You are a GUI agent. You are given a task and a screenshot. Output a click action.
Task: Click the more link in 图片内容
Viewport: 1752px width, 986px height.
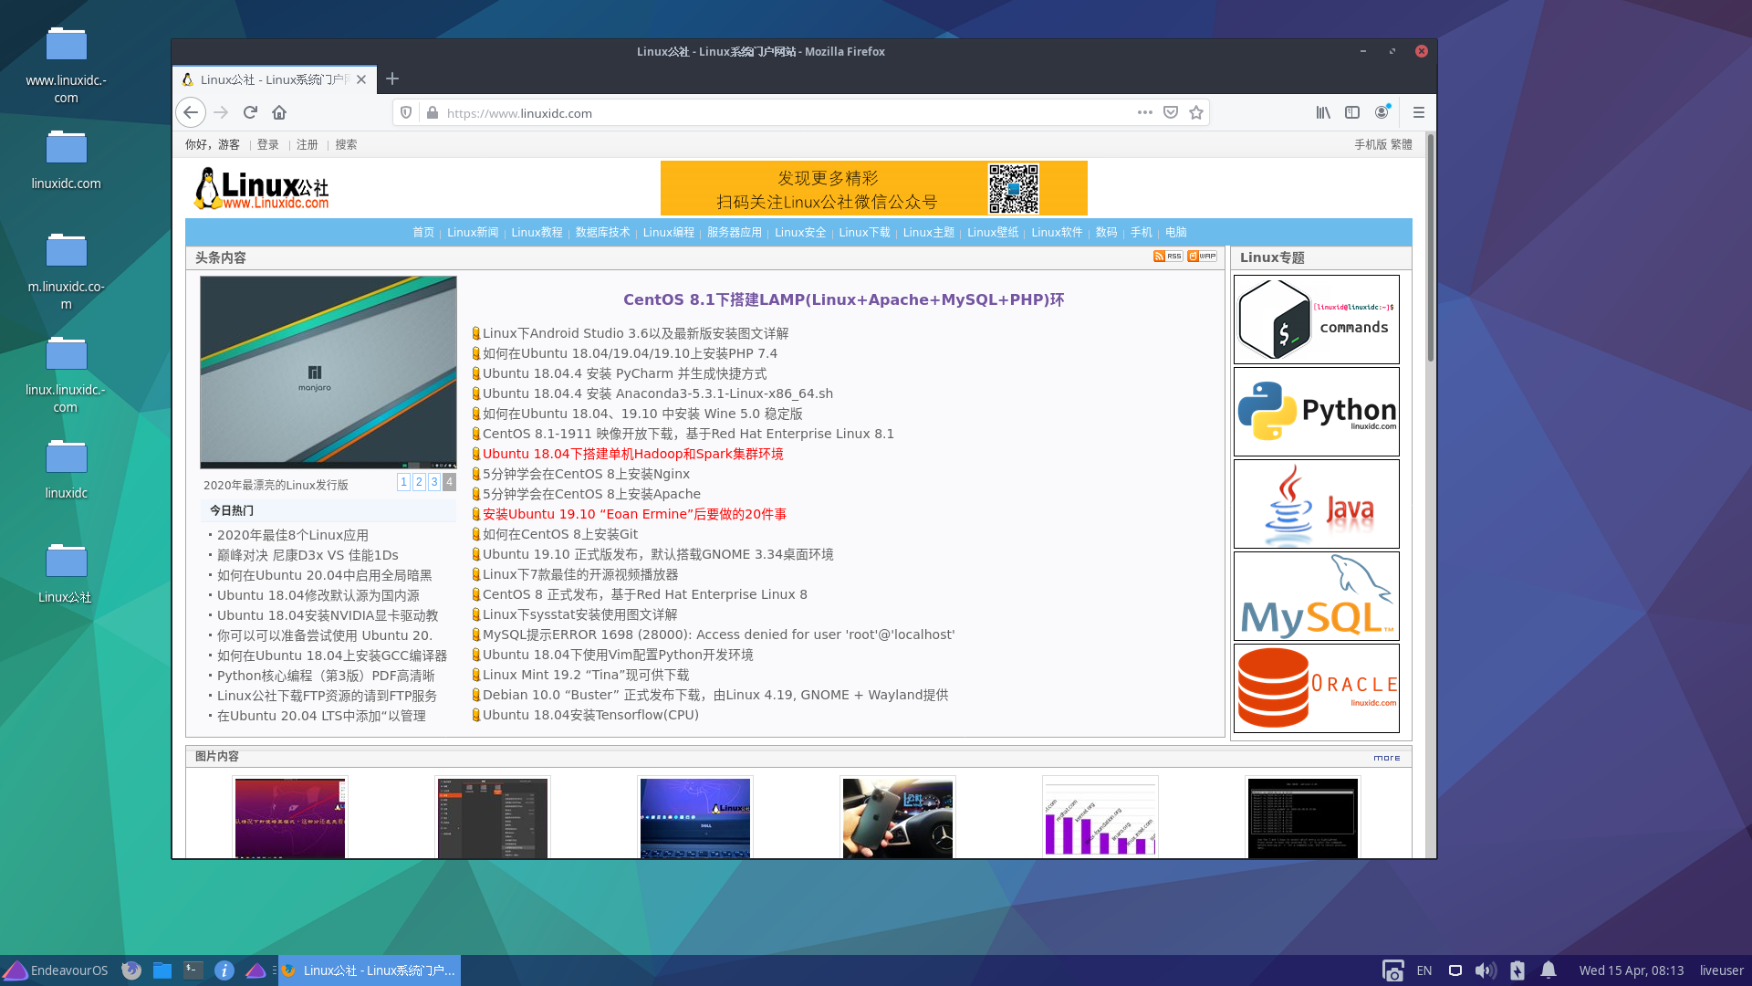point(1386,758)
